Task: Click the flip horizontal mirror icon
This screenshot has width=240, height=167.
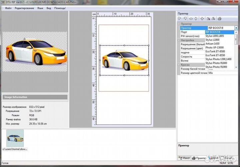Action: point(208,19)
